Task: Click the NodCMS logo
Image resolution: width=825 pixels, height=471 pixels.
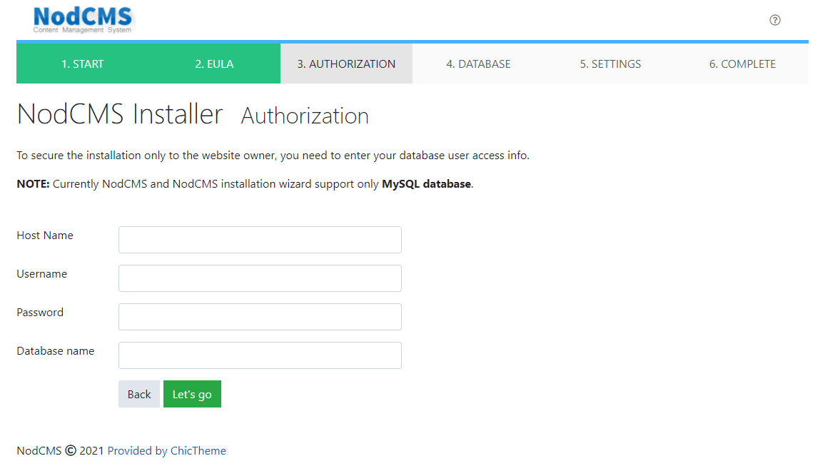Action: coord(83,20)
